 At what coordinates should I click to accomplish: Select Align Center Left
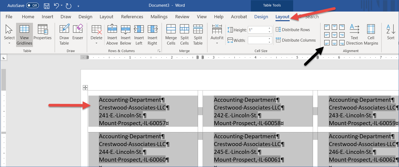[327, 35]
